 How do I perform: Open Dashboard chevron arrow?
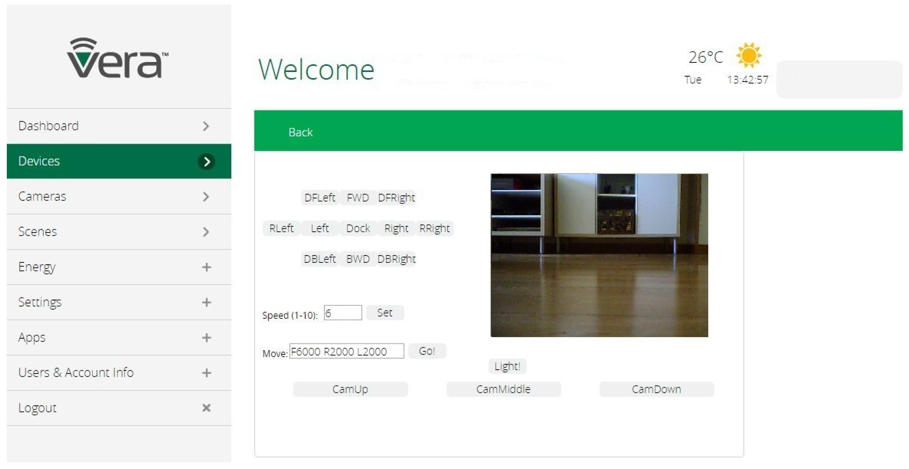[206, 126]
